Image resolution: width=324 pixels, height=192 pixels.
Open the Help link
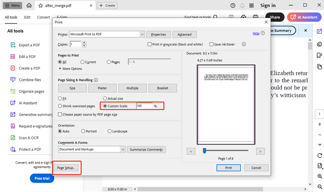pyautogui.click(x=256, y=33)
